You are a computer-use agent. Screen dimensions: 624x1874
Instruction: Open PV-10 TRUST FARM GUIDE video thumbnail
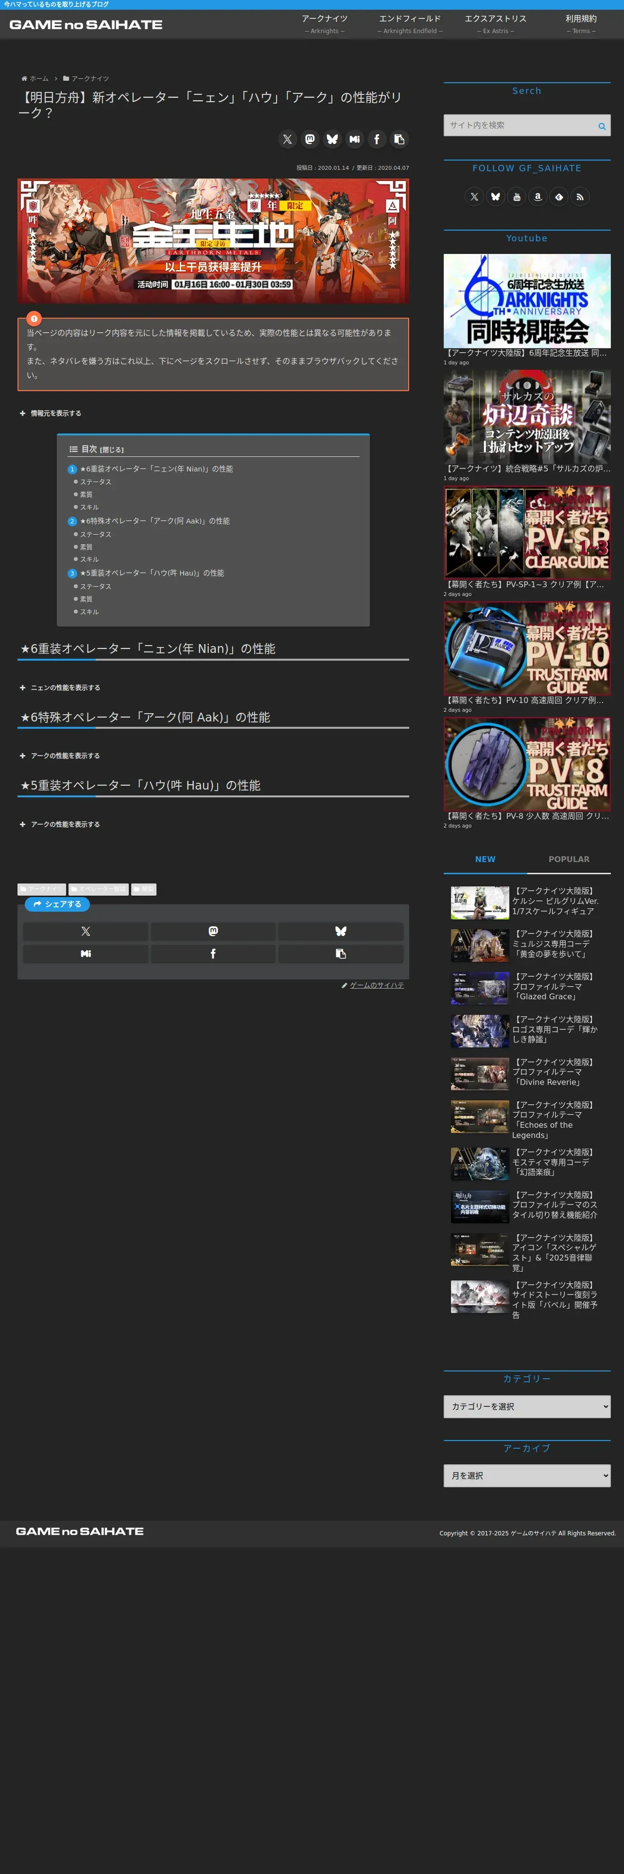pyautogui.click(x=527, y=648)
